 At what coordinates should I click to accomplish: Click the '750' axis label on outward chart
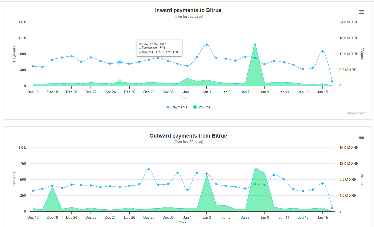23,164
